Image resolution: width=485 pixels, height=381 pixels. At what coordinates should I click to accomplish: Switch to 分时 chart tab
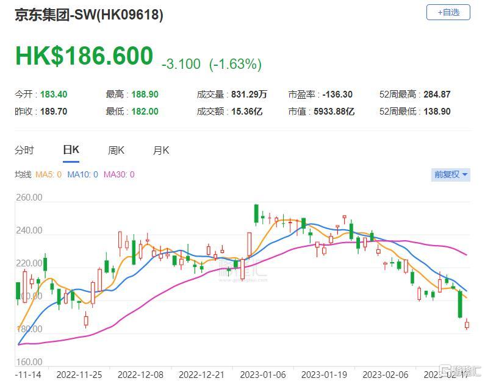(x=24, y=151)
